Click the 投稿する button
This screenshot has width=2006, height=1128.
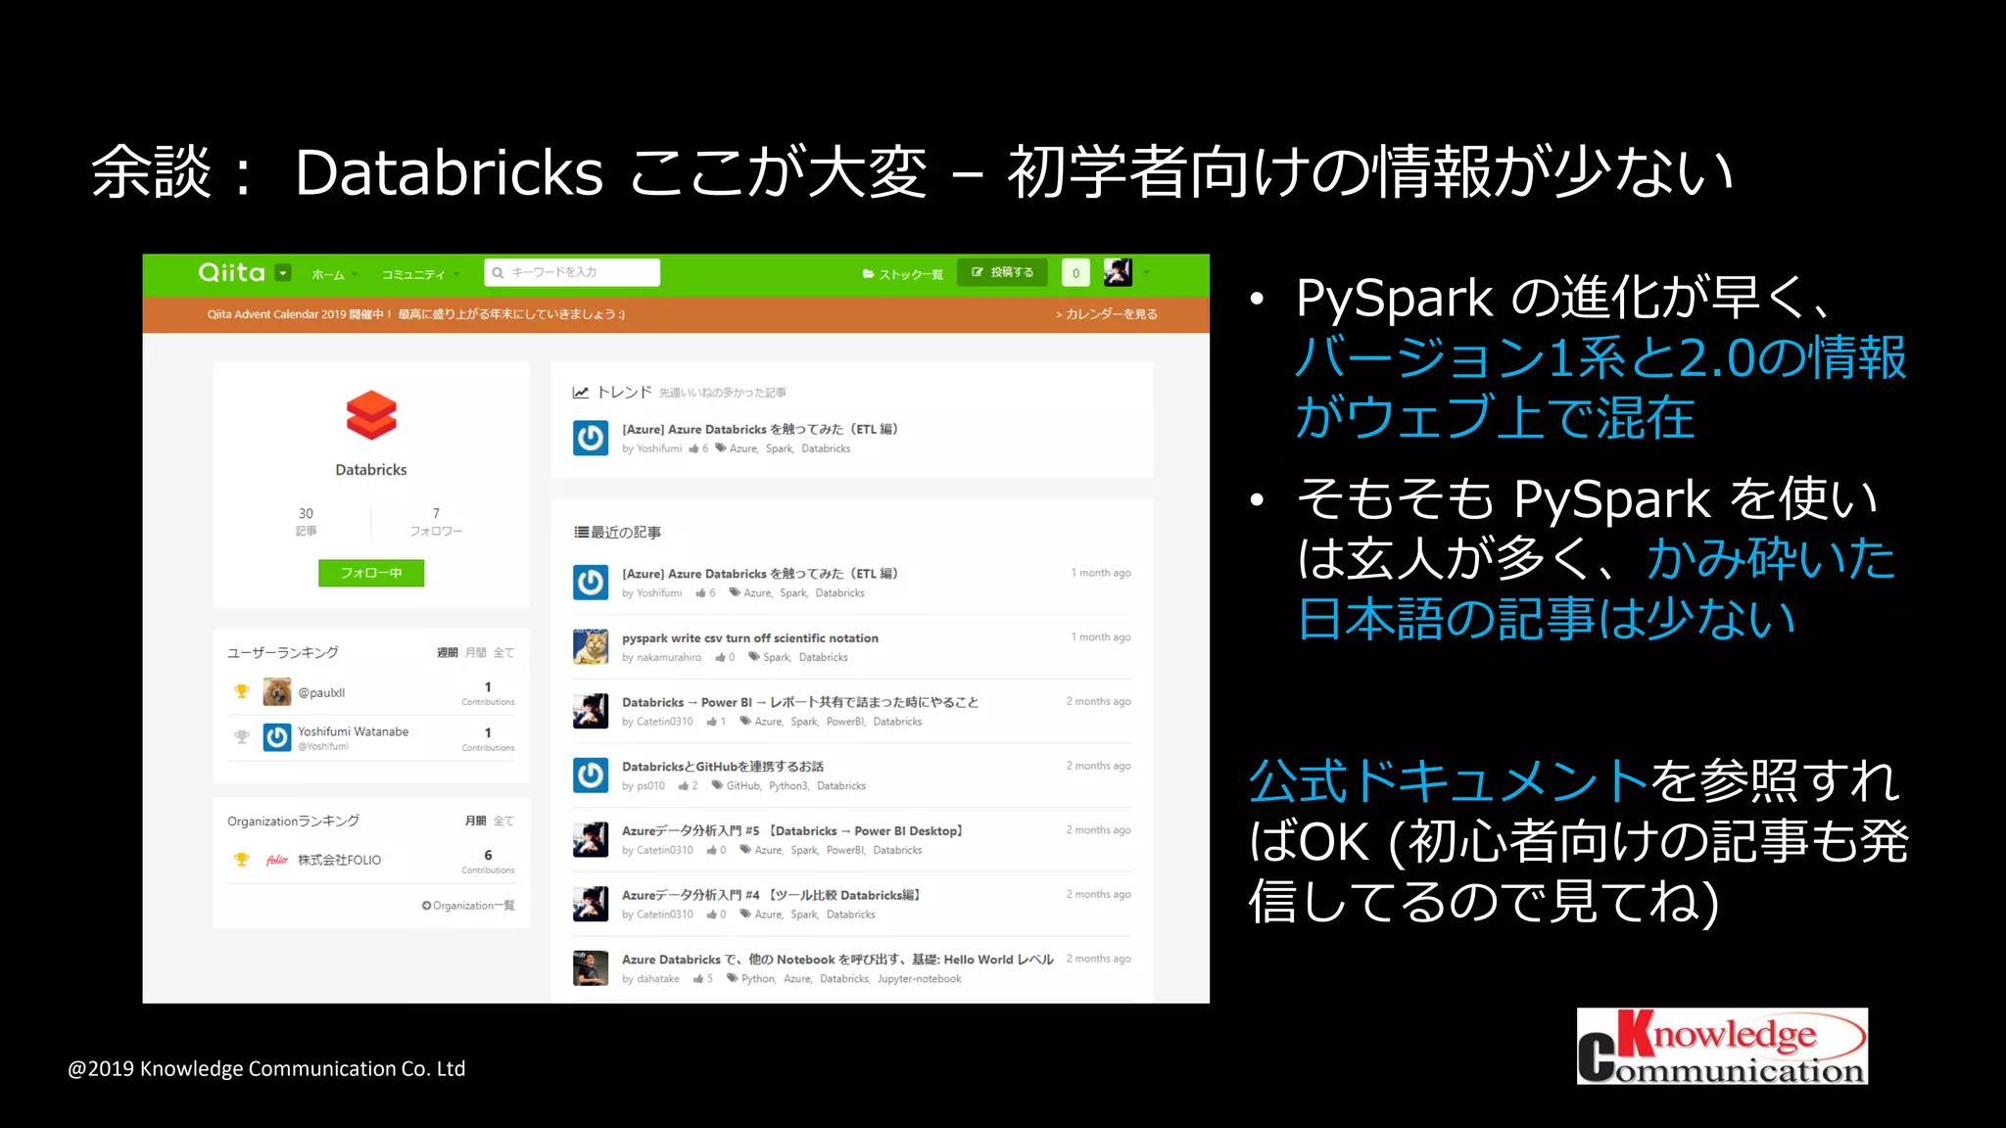(x=1002, y=272)
